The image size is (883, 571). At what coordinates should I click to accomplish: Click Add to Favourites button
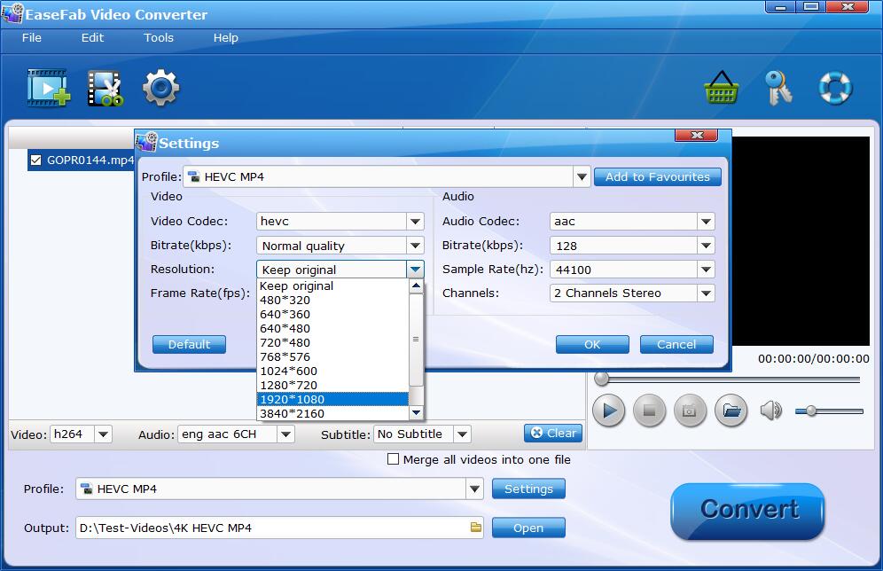coord(657,176)
